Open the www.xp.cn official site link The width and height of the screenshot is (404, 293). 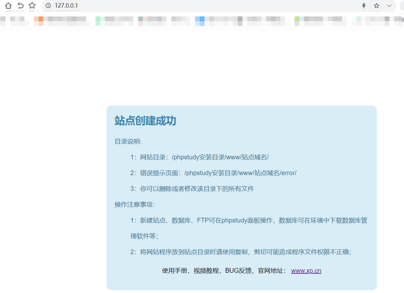[306, 271]
